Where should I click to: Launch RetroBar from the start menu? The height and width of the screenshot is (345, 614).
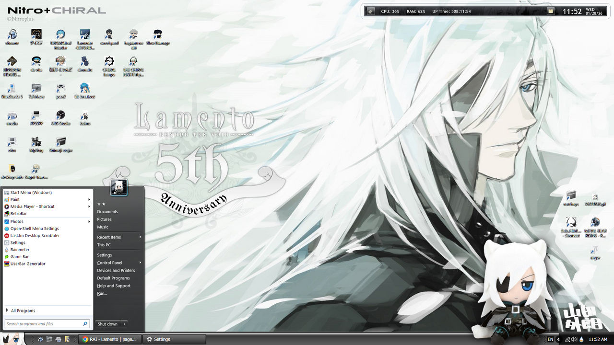coord(47,214)
